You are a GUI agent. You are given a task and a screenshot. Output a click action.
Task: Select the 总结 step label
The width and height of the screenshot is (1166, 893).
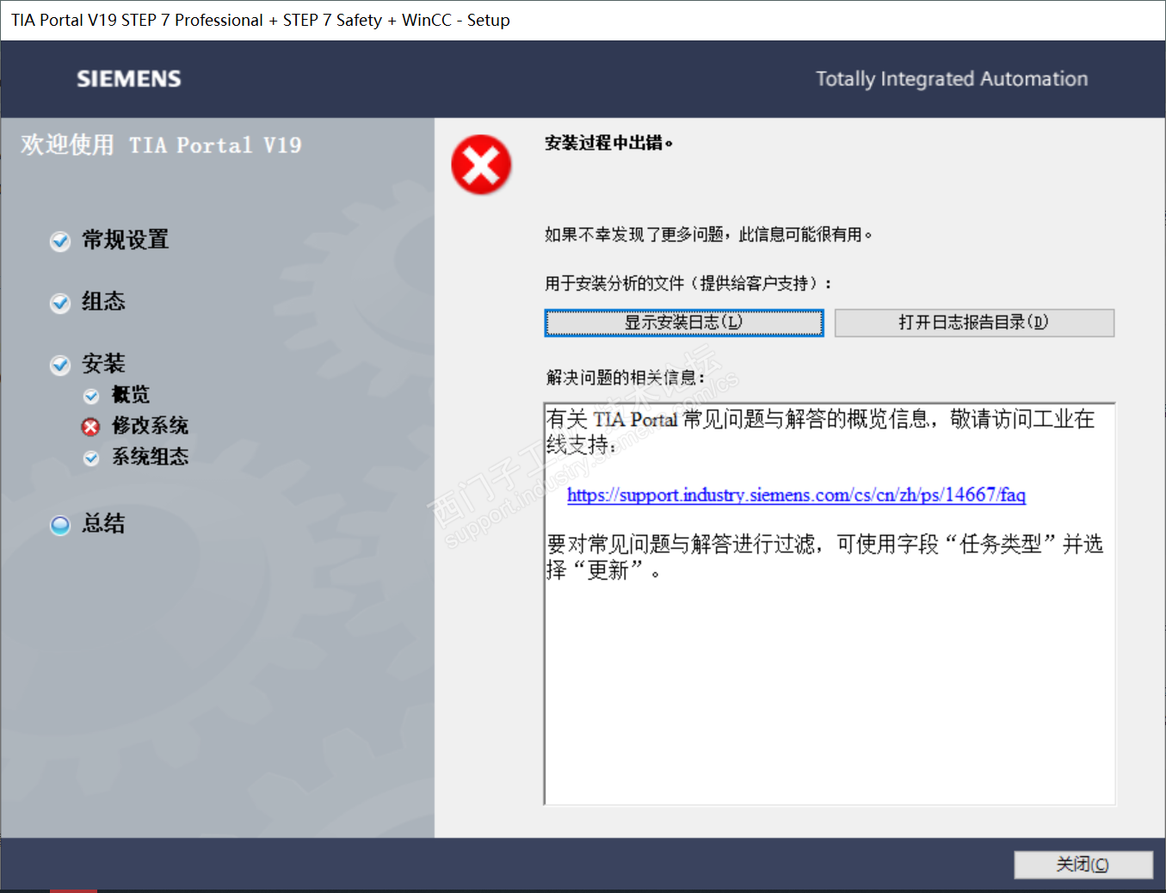(x=104, y=524)
